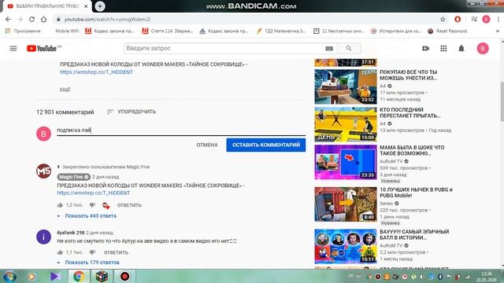
Task: Show more bookmarks with the overflow chevron
Action: coord(498,31)
